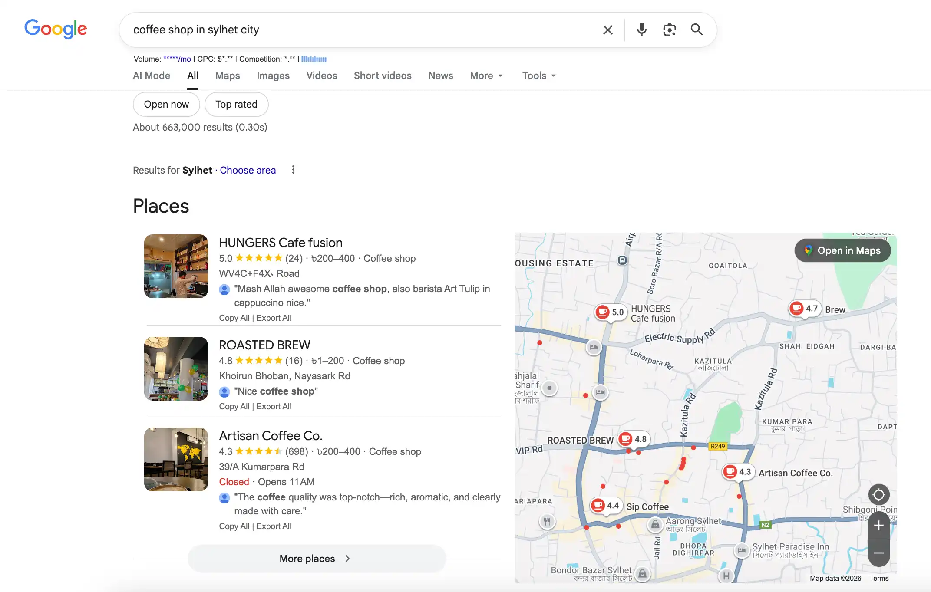
Task: Open the HUNGERS Cafe fusion thumbnail photo
Action: [175, 266]
